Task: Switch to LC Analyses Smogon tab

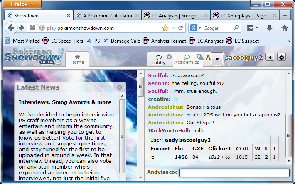Action: [x=176, y=16]
